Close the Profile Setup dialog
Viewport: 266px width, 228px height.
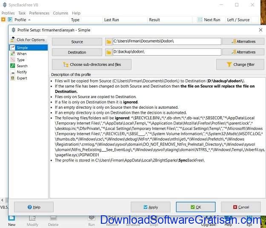pyautogui.click(x=260, y=30)
